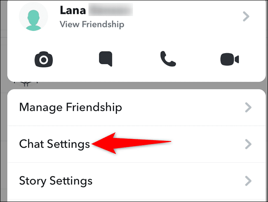The width and height of the screenshot is (268, 202).
Task: Tap the camera icon to send a Snap
Action: click(x=44, y=59)
